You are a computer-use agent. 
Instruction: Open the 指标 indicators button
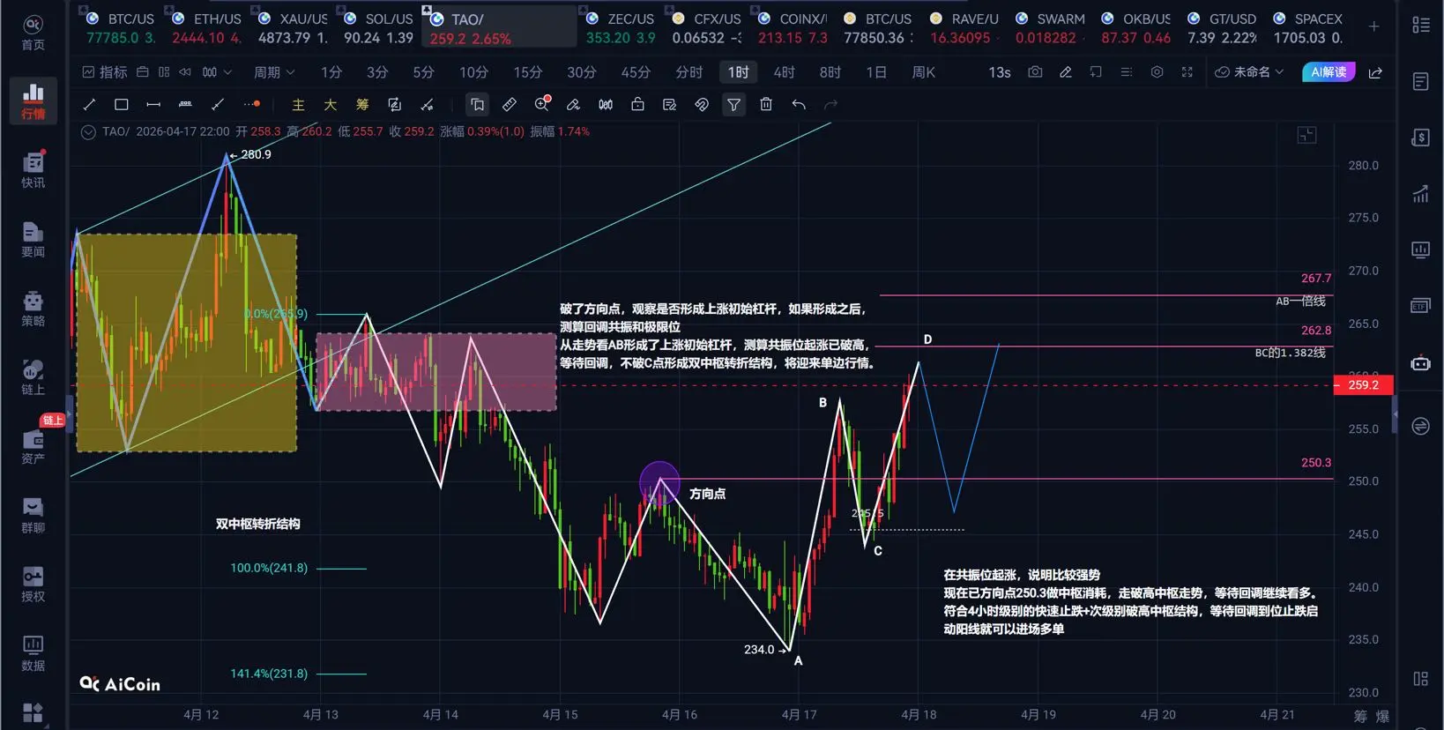coord(105,72)
